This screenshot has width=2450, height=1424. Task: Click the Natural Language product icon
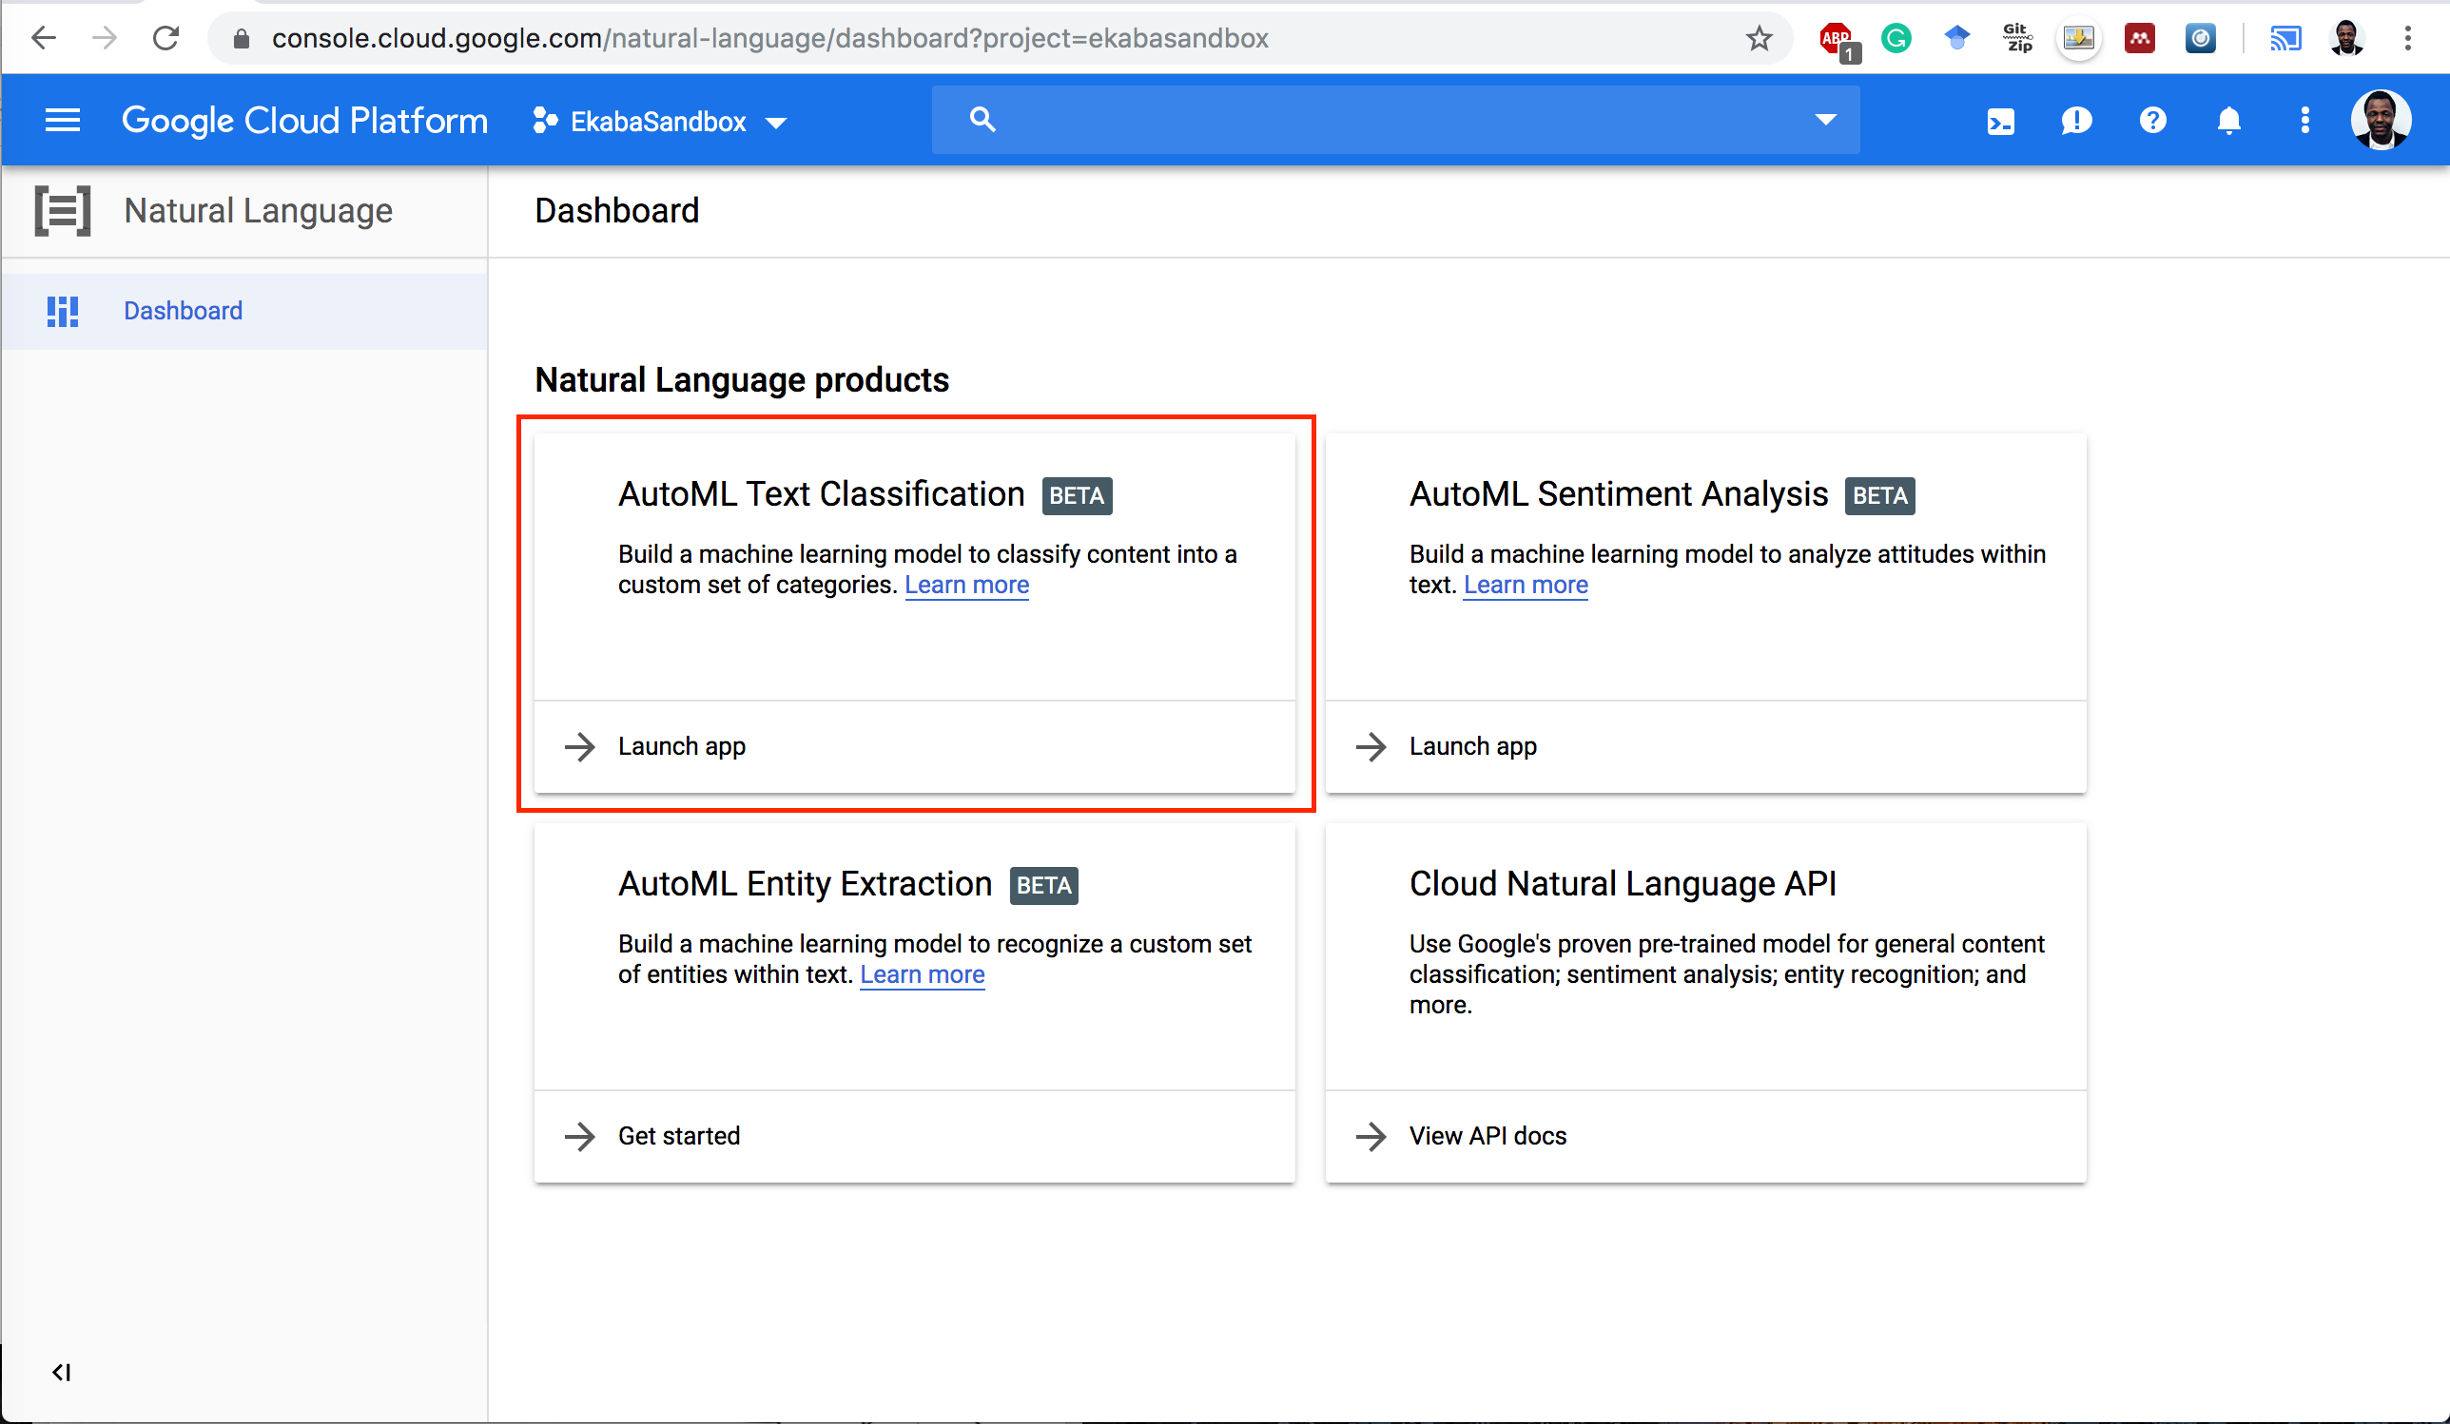63,211
